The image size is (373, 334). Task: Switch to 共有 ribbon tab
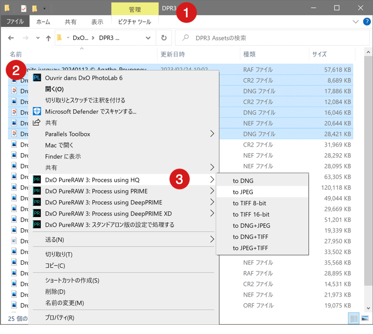(71, 21)
